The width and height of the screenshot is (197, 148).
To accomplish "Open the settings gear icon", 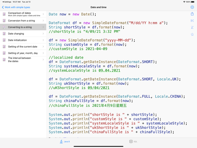I will tap(192, 7).
